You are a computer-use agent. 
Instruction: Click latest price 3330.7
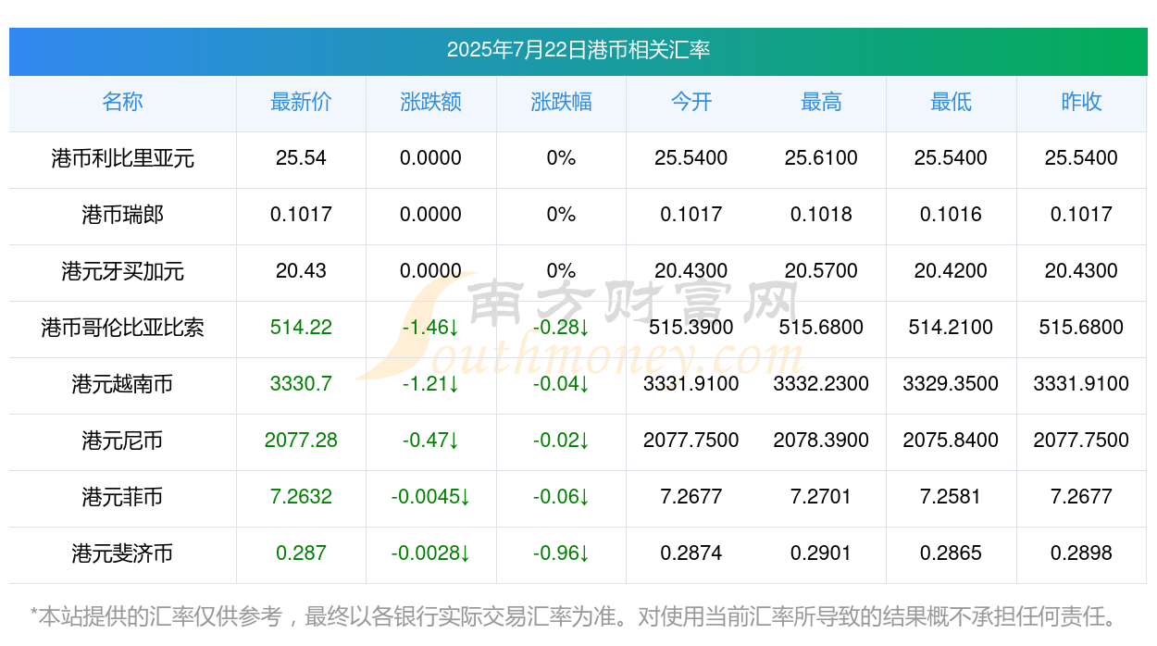pyautogui.click(x=301, y=384)
